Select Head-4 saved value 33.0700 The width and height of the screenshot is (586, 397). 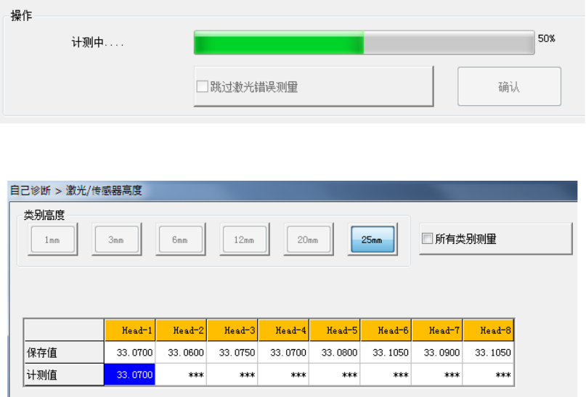pyautogui.click(x=284, y=352)
